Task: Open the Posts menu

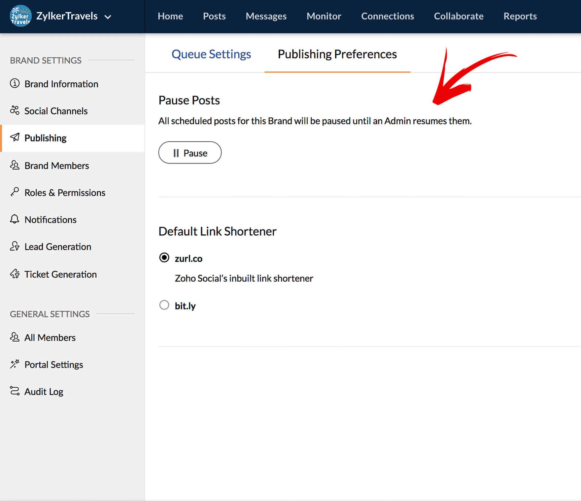Action: click(214, 16)
